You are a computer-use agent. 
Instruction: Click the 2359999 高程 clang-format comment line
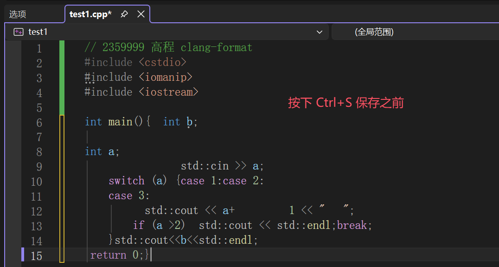click(x=168, y=47)
